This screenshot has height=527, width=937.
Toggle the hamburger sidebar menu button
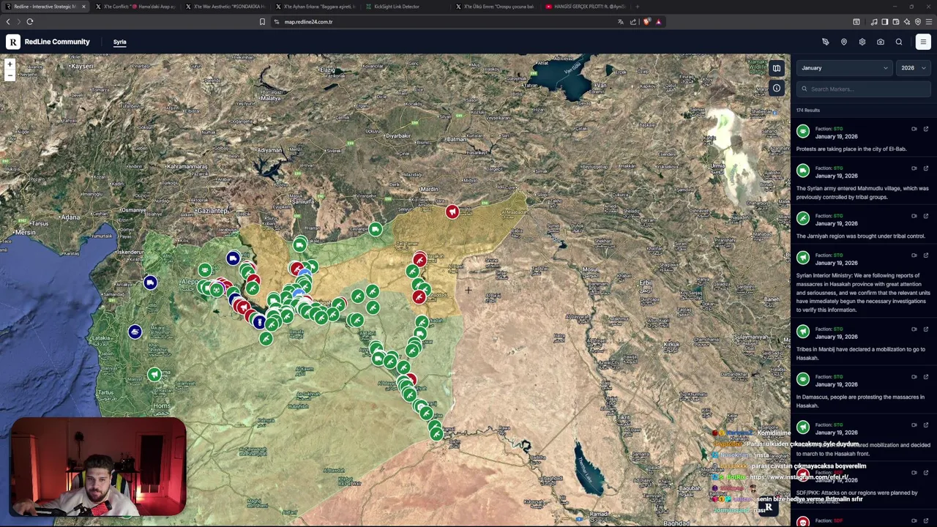(923, 42)
